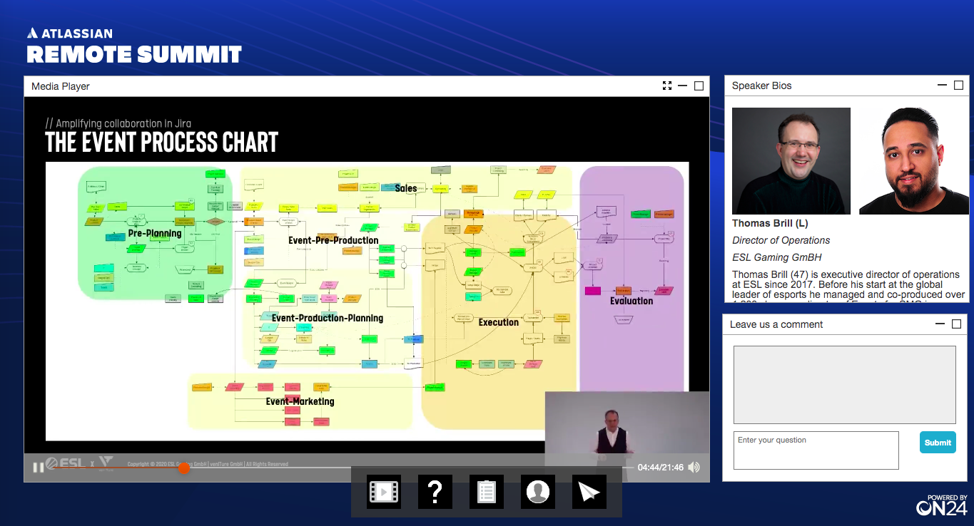This screenshot has width=974, height=526.
Task: Click the Atlassian Remote Summit logo
Action: (x=134, y=46)
